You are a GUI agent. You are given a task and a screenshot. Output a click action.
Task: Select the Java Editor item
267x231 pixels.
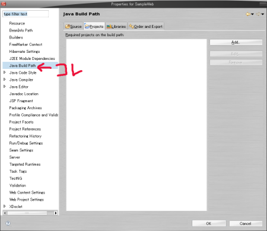19,87
